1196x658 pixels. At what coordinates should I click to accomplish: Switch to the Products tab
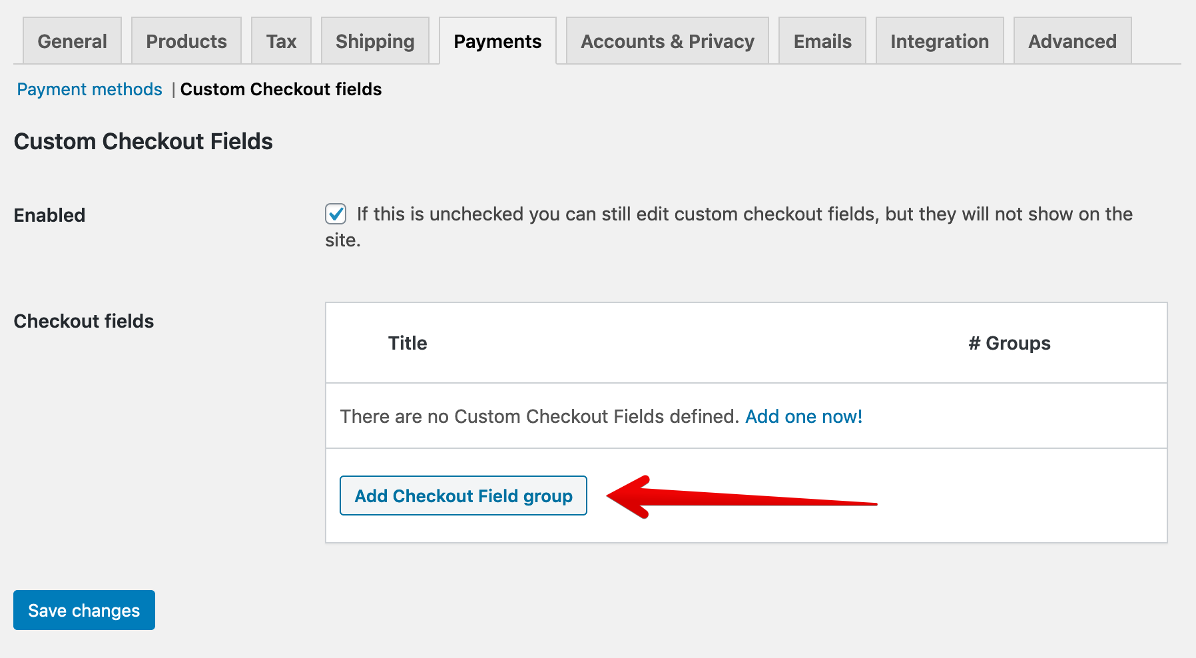tap(186, 41)
